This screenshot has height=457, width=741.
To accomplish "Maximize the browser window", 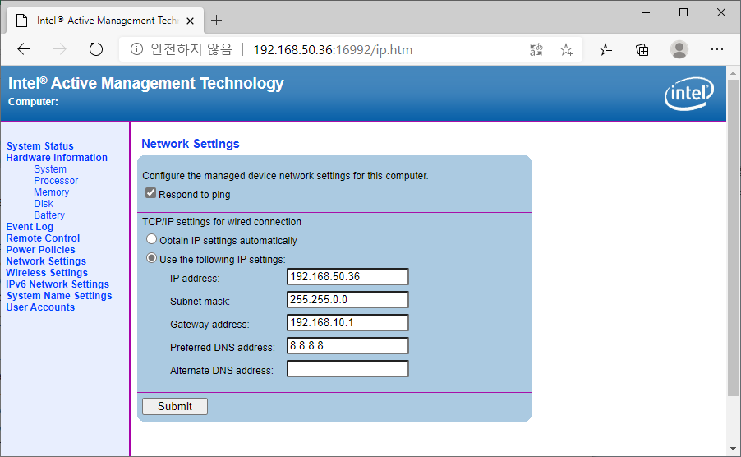I will click(x=683, y=13).
